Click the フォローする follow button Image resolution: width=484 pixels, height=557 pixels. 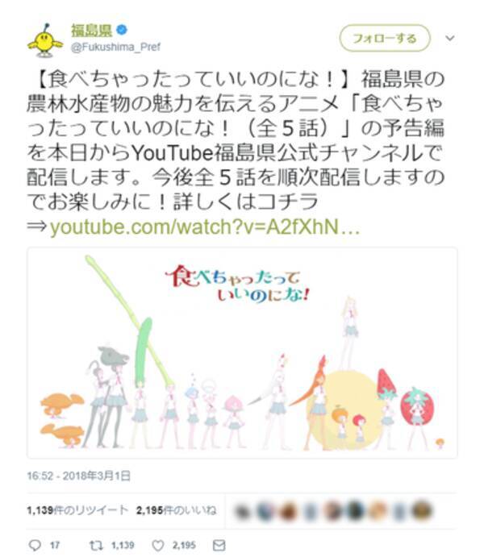click(x=385, y=38)
